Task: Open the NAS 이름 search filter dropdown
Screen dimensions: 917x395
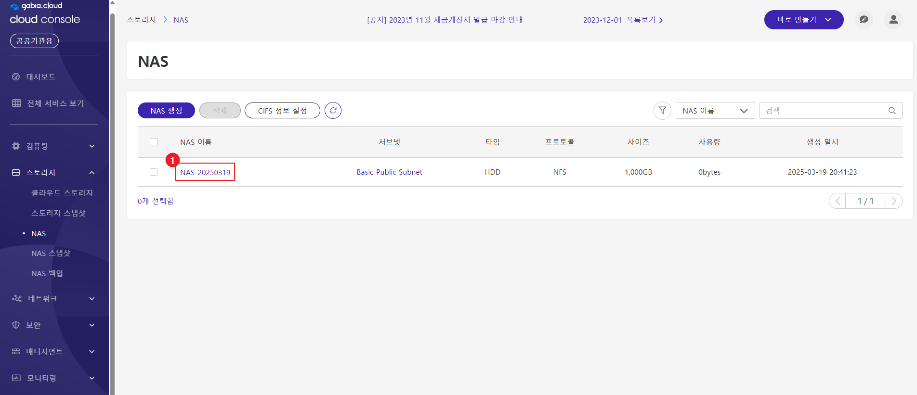Action: (x=715, y=111)
